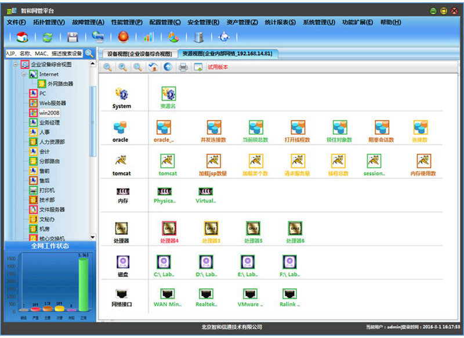The height and width of the screenshot is (338, 464).
Task: Collapse the 企业设备综合视图 tree node
Action: (16, 64)
